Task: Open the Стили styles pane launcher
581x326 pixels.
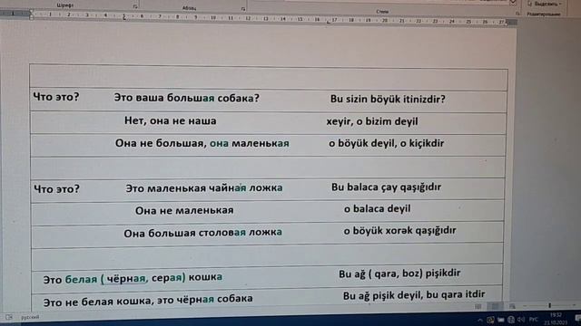Action: coord(517,14)
